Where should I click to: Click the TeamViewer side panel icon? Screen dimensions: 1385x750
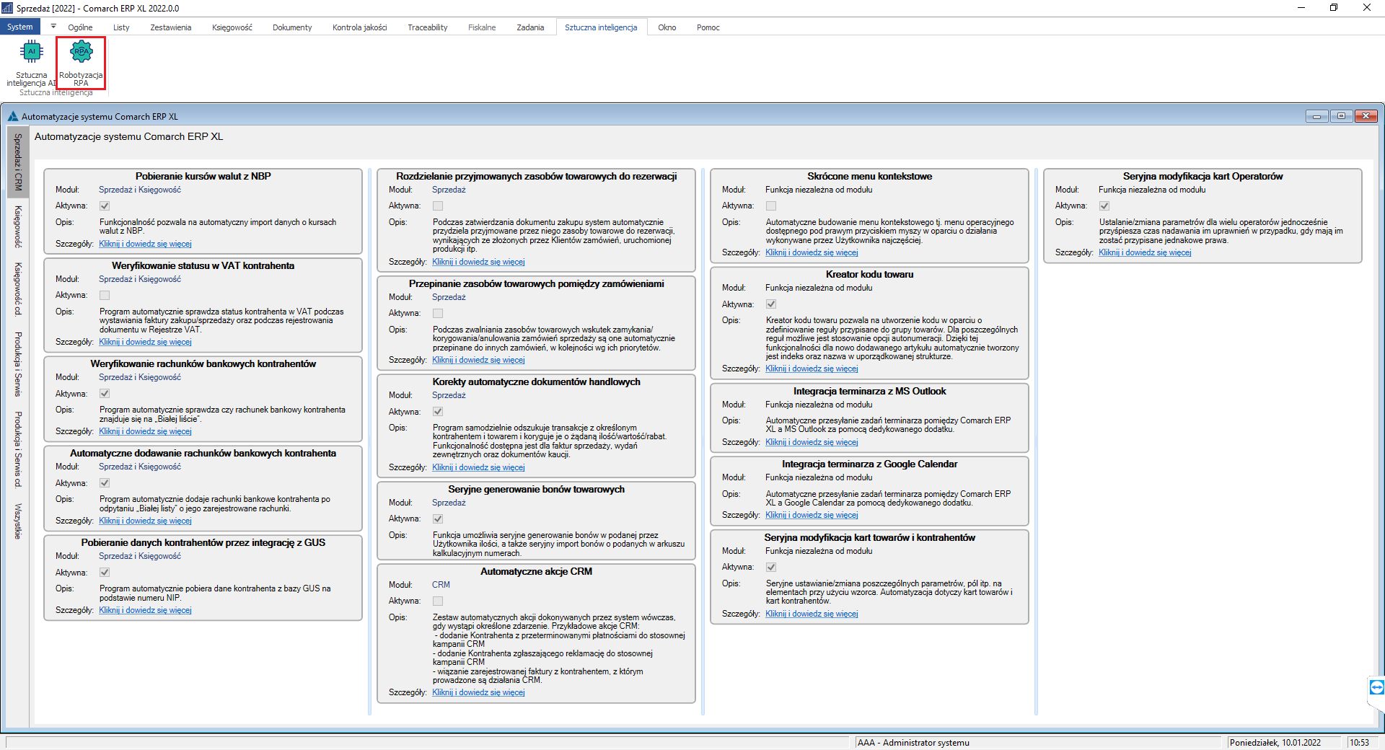click(1376, 687)
